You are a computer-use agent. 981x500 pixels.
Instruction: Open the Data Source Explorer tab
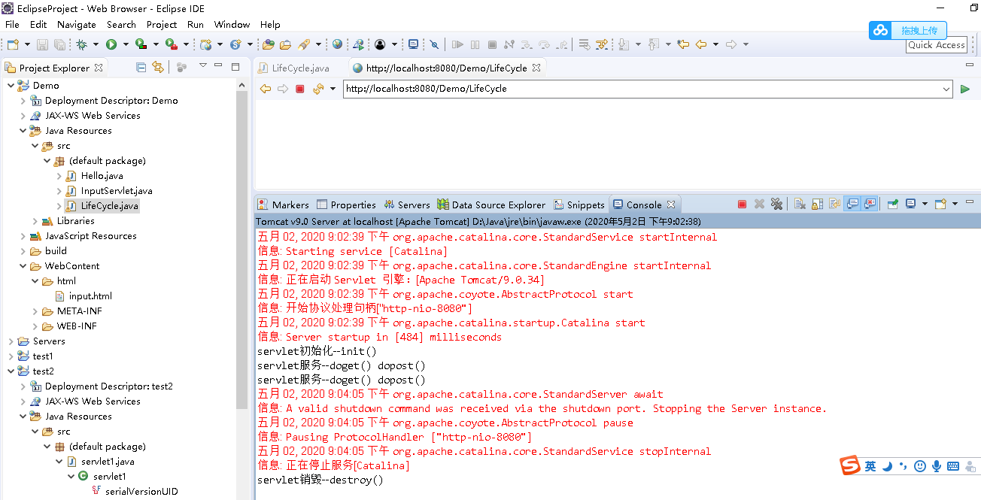492,205
